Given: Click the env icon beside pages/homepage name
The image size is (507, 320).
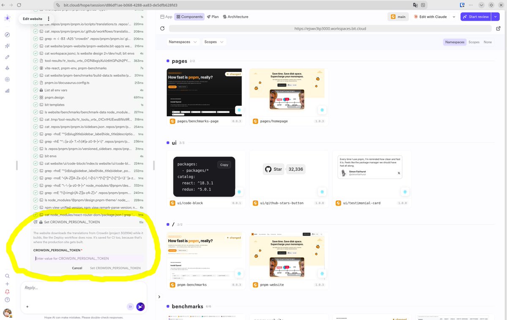Looking at the screenshot, I should pyautogui.click(x=256, y=121).
